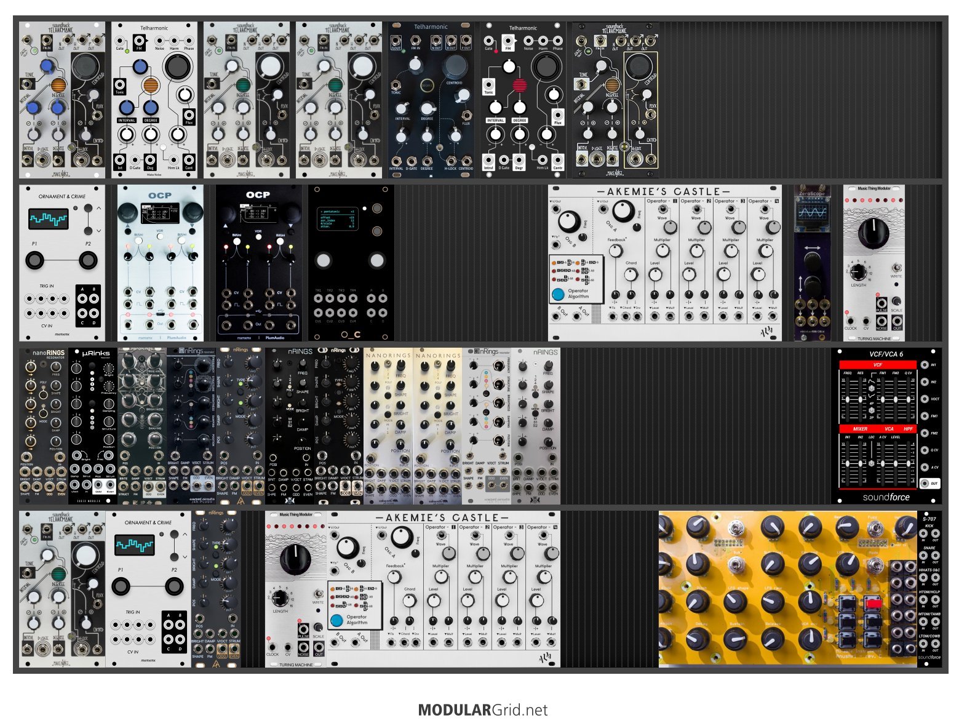Click the Feedback knob on upper Akemie's Castle

point(615,251)
